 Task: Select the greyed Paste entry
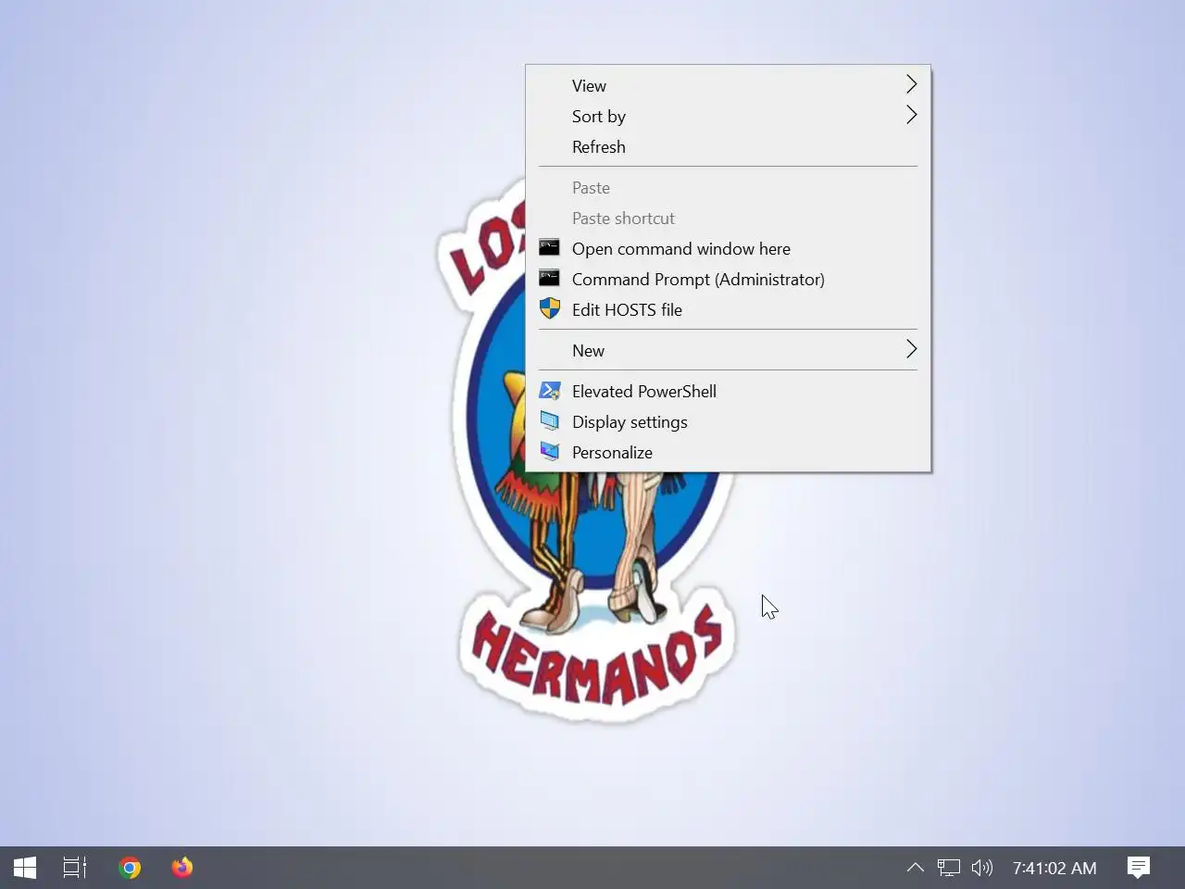[x=728, y=187]
